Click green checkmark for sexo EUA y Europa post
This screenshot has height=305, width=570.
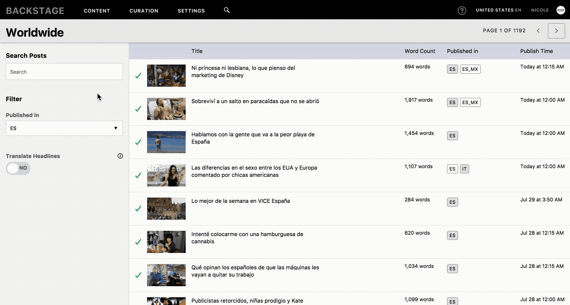[138, 175]
